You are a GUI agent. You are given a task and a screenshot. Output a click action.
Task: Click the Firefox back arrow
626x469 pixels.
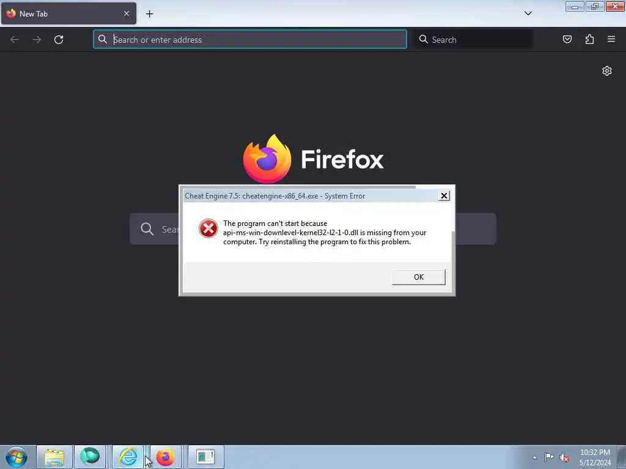(x=15, y=40)
